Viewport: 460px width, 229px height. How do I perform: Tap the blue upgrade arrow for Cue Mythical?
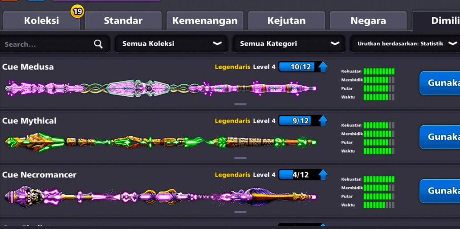[x=323, y=121]
